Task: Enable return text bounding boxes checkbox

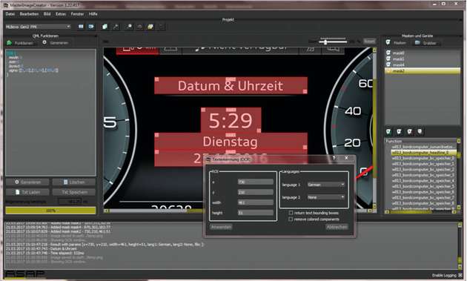Action: point(291,213)
